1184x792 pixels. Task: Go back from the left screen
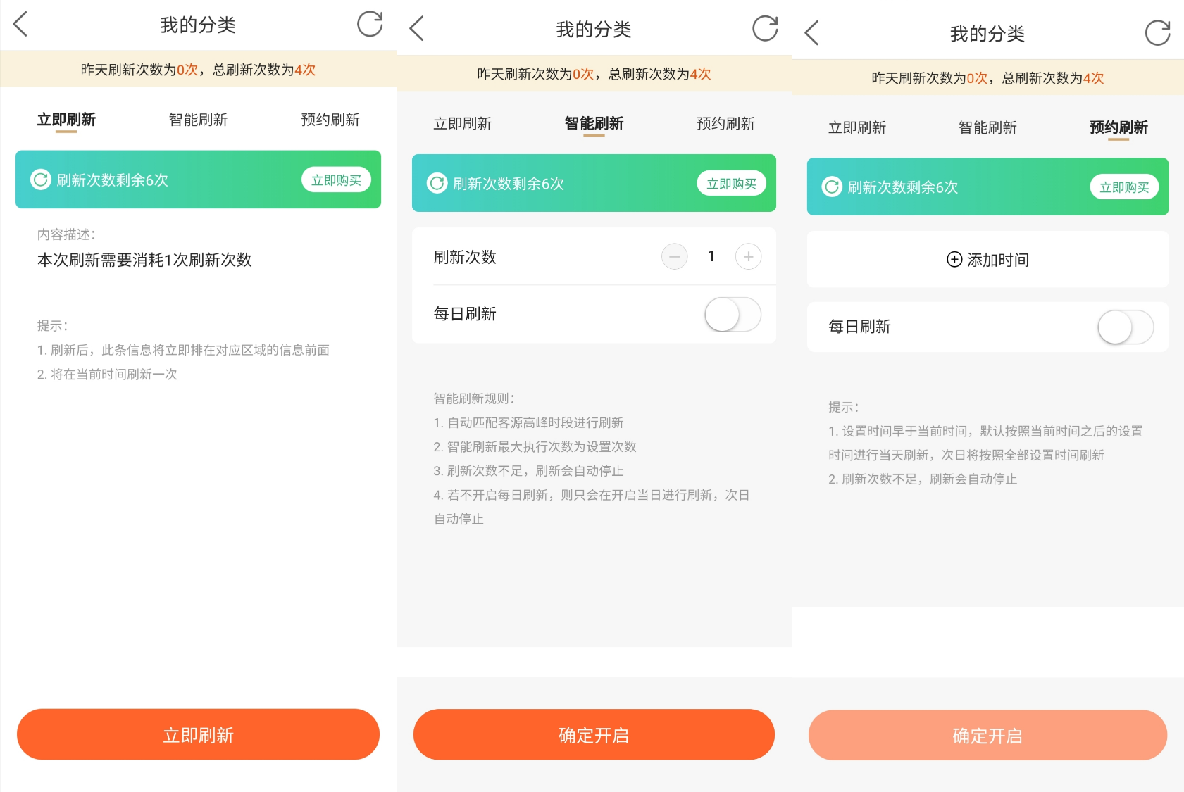(20, 25)
